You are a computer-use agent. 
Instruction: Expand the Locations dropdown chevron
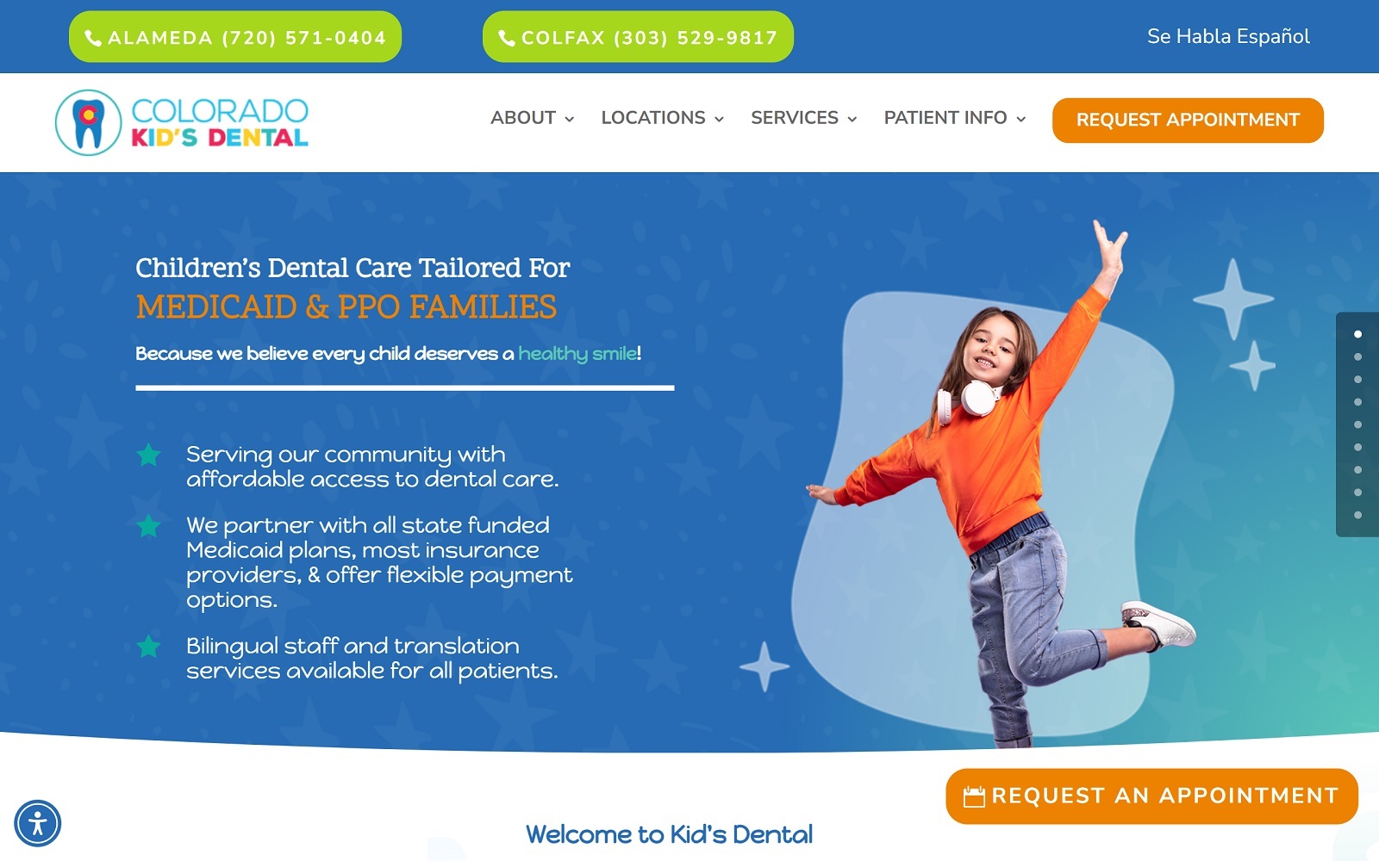(x=719, y=119)
